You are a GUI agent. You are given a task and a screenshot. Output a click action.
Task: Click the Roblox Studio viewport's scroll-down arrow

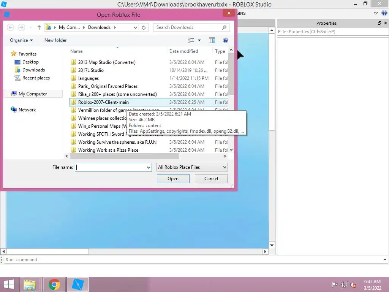tap(272, 245)
